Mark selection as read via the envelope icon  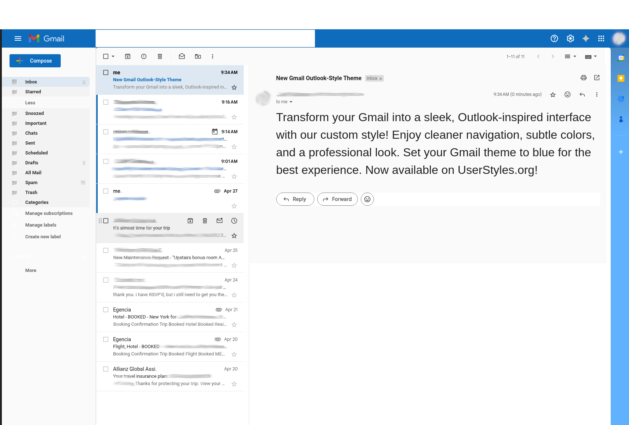coord(182,56)
